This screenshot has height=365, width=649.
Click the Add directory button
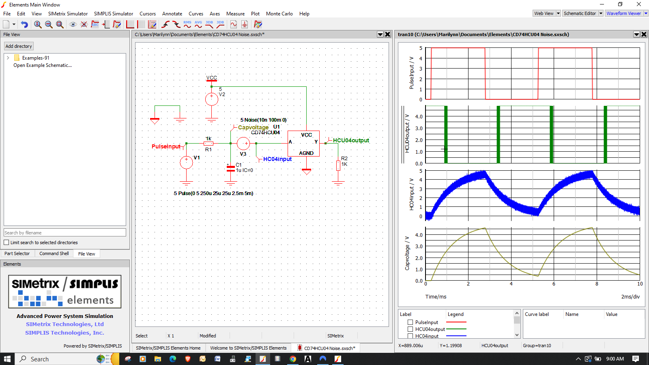[19, 46]
